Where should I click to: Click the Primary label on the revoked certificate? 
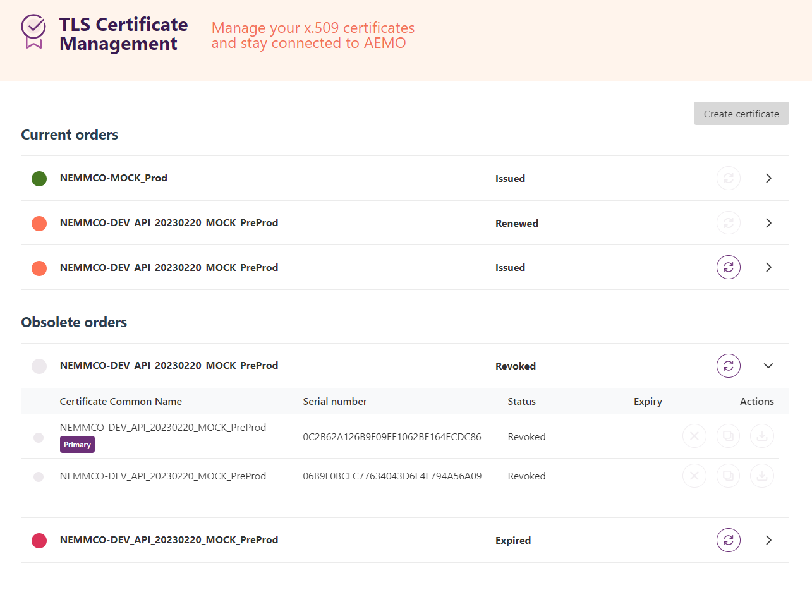click(77, 444)
